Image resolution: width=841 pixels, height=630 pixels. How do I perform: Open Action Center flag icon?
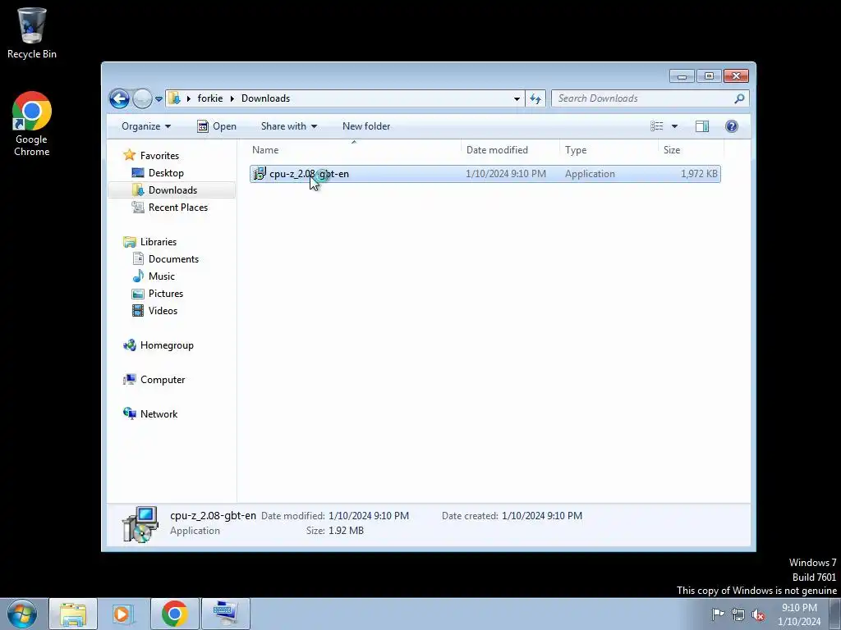tap(718, 614)
